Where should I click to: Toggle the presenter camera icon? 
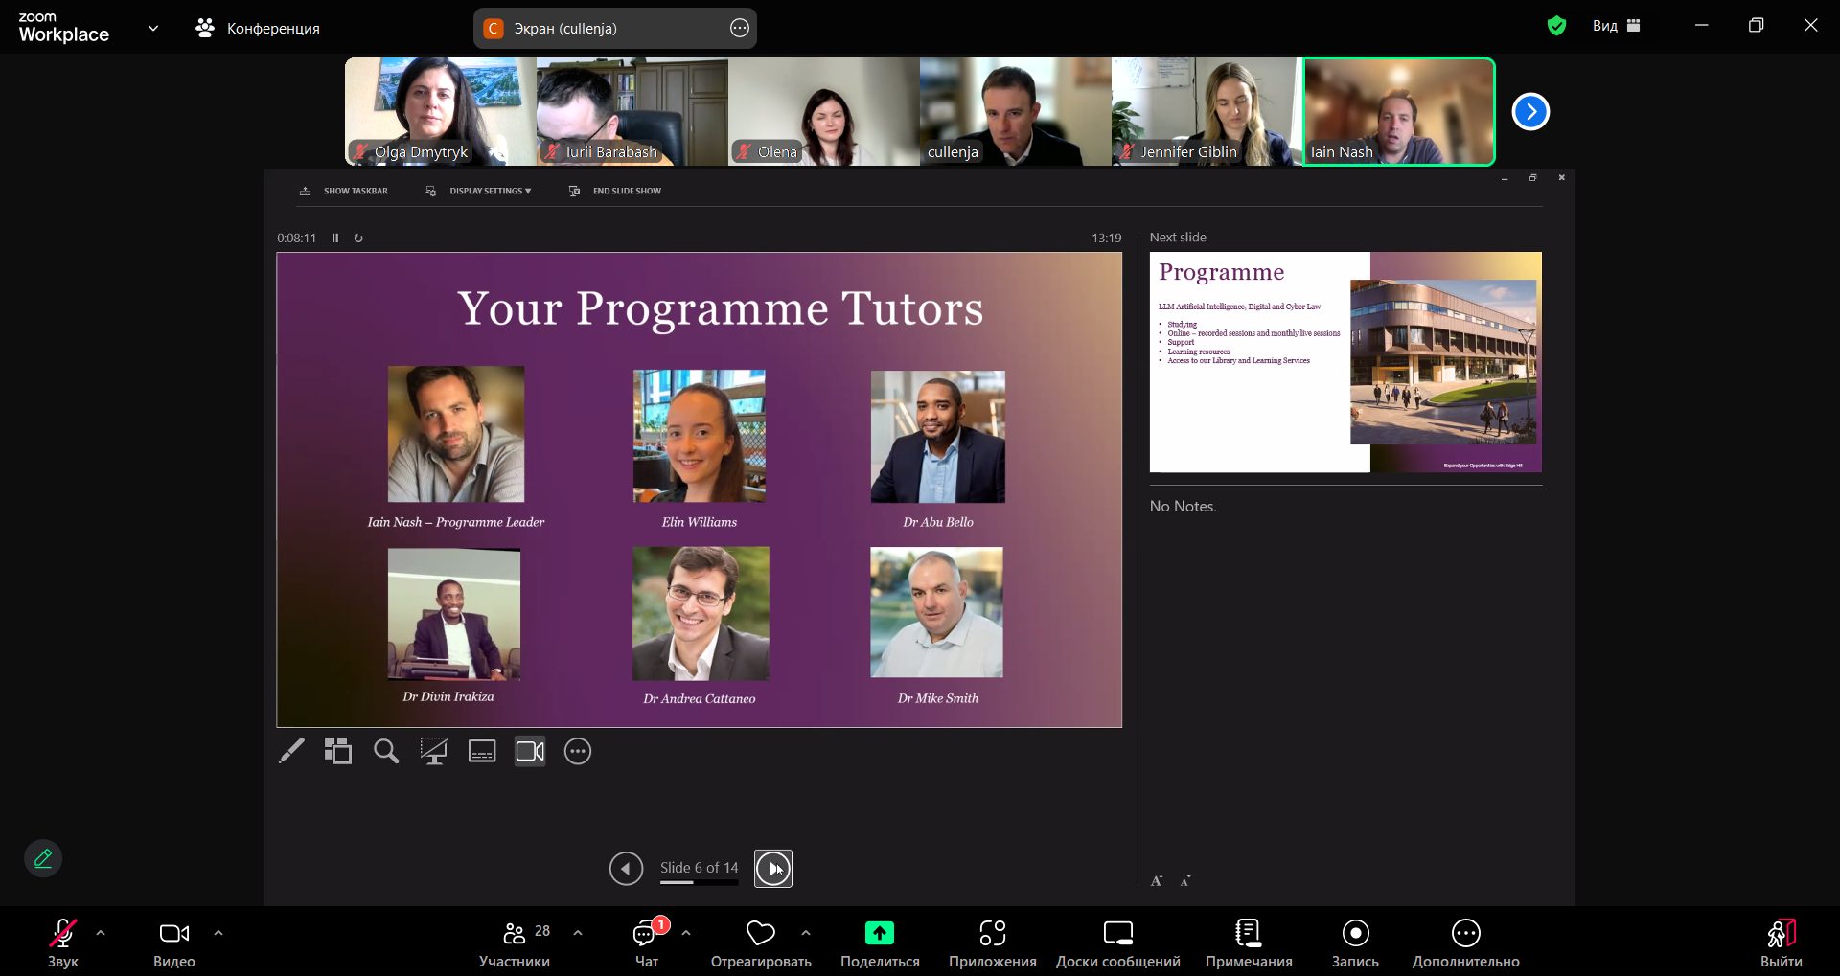pos(530,752)
